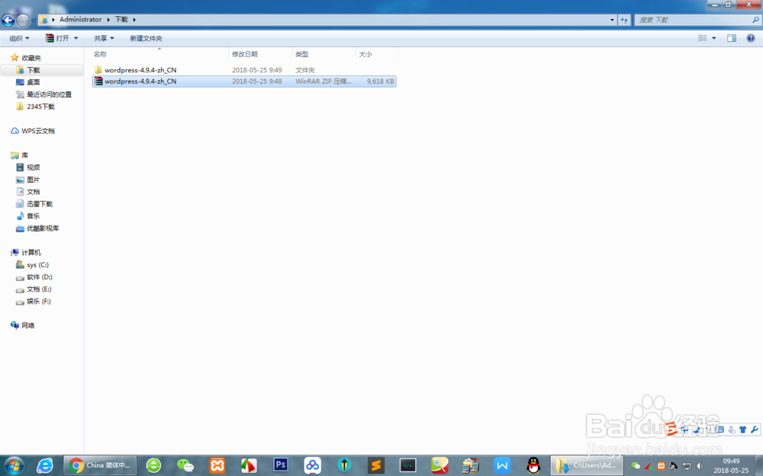Viewport: 763px width, 476px height.
Task: Select 网络 in the navigation pane
Action: click(27, 325)
